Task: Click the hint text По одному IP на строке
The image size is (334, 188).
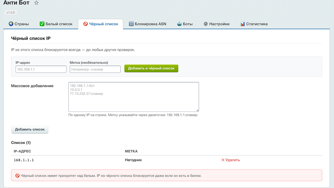Action: pos(133,115)
